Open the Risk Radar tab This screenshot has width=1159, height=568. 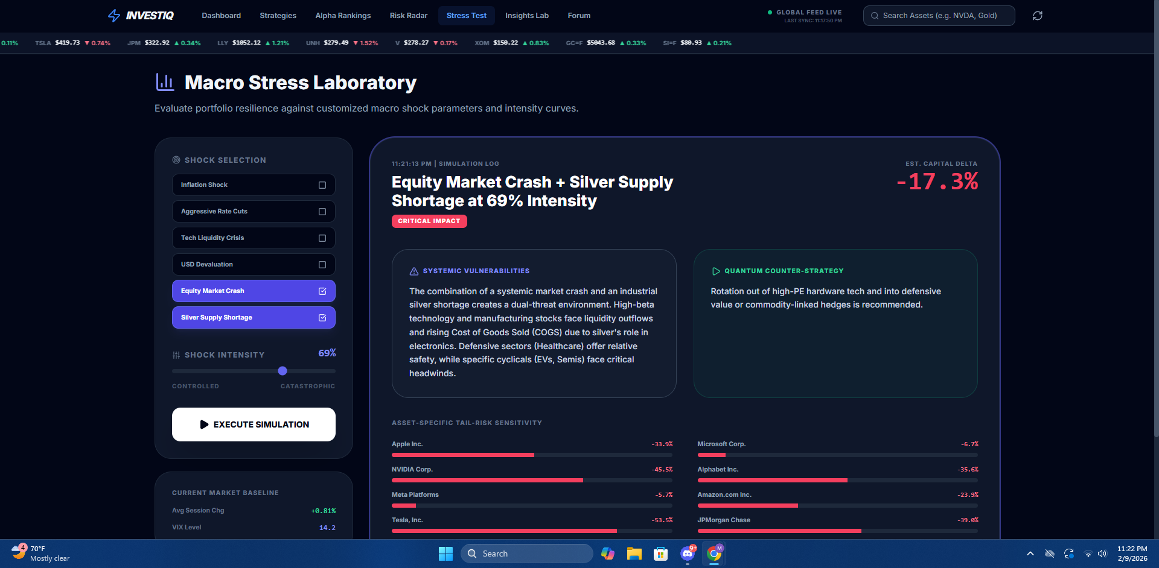[x=409, y=16]
